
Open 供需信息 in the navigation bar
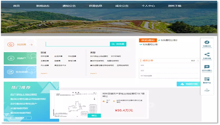pyautogui.click(x=96, y=6)
